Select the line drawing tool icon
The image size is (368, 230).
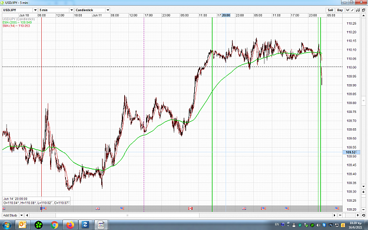[353, 10]
